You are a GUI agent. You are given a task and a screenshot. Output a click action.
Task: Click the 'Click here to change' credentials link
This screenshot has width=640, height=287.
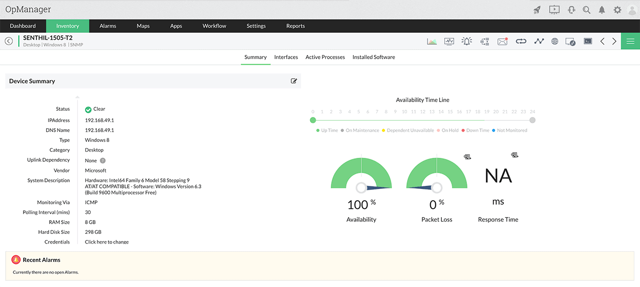(107, 242)
